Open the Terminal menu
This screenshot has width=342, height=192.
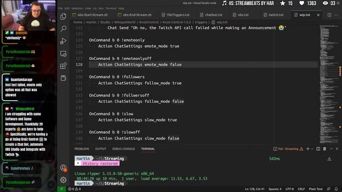(111, 9)
